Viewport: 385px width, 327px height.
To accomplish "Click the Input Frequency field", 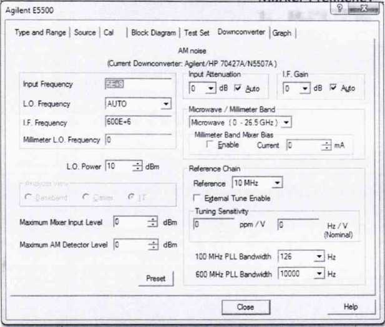I will [x=138, y=84].
